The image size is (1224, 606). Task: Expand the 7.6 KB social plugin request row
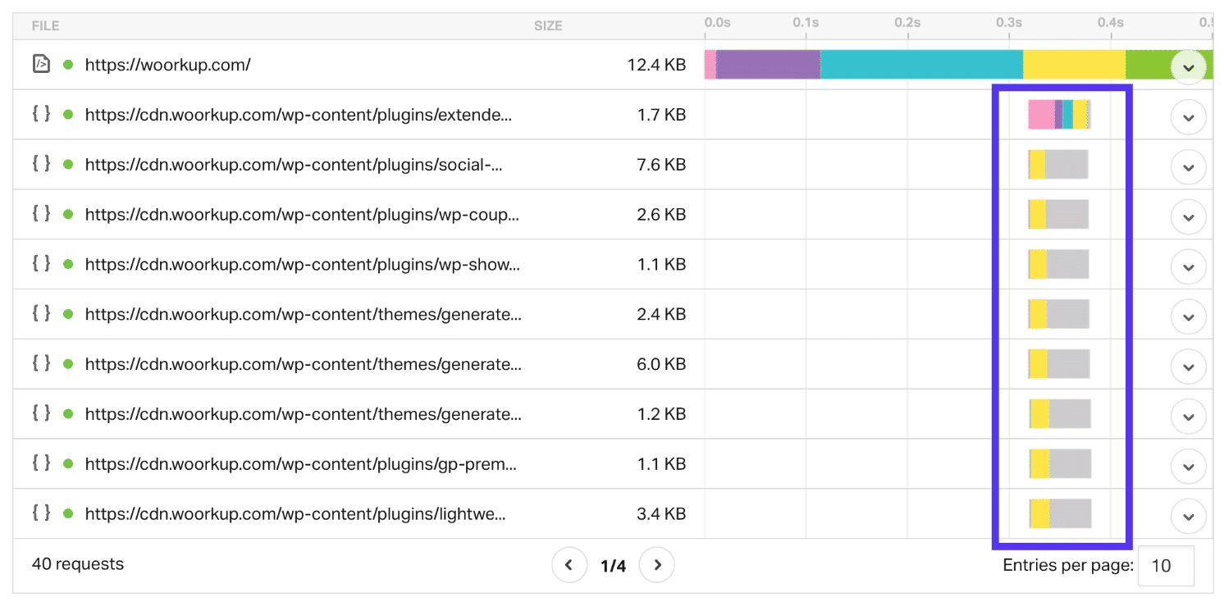pyautogui.click(x=1188, y=167)
